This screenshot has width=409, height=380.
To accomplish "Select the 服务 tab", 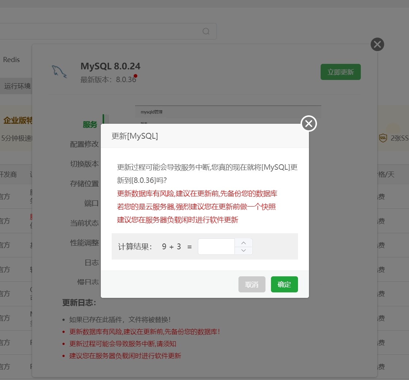I will tap(90, 125).
